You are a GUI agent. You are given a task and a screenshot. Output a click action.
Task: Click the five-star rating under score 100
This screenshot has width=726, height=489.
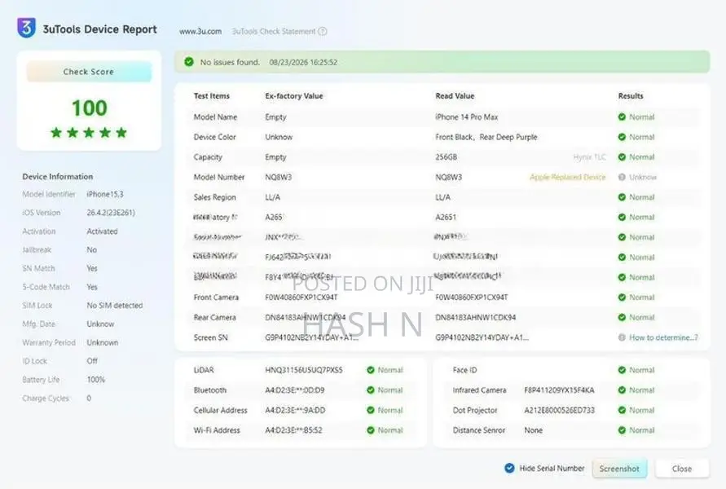tap(89, 133)
